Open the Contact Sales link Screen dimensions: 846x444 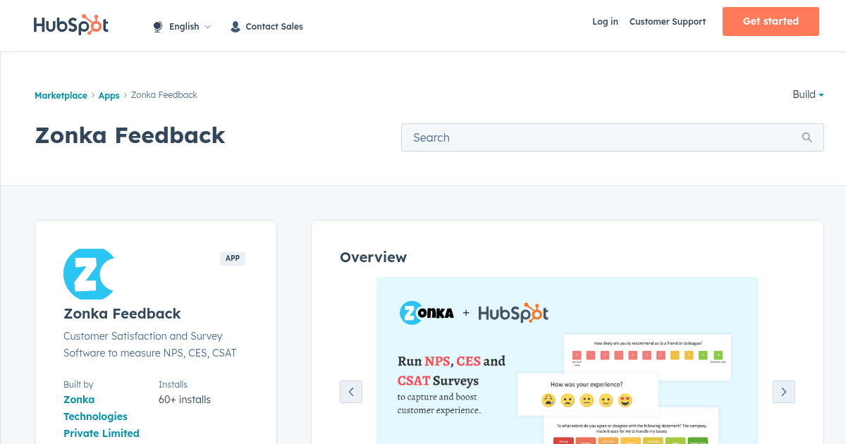click(274, 27)
